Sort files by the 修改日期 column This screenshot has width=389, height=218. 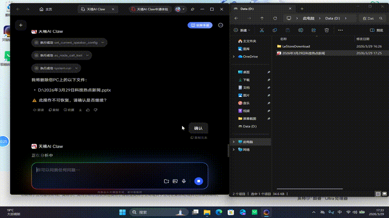[363, 39]
